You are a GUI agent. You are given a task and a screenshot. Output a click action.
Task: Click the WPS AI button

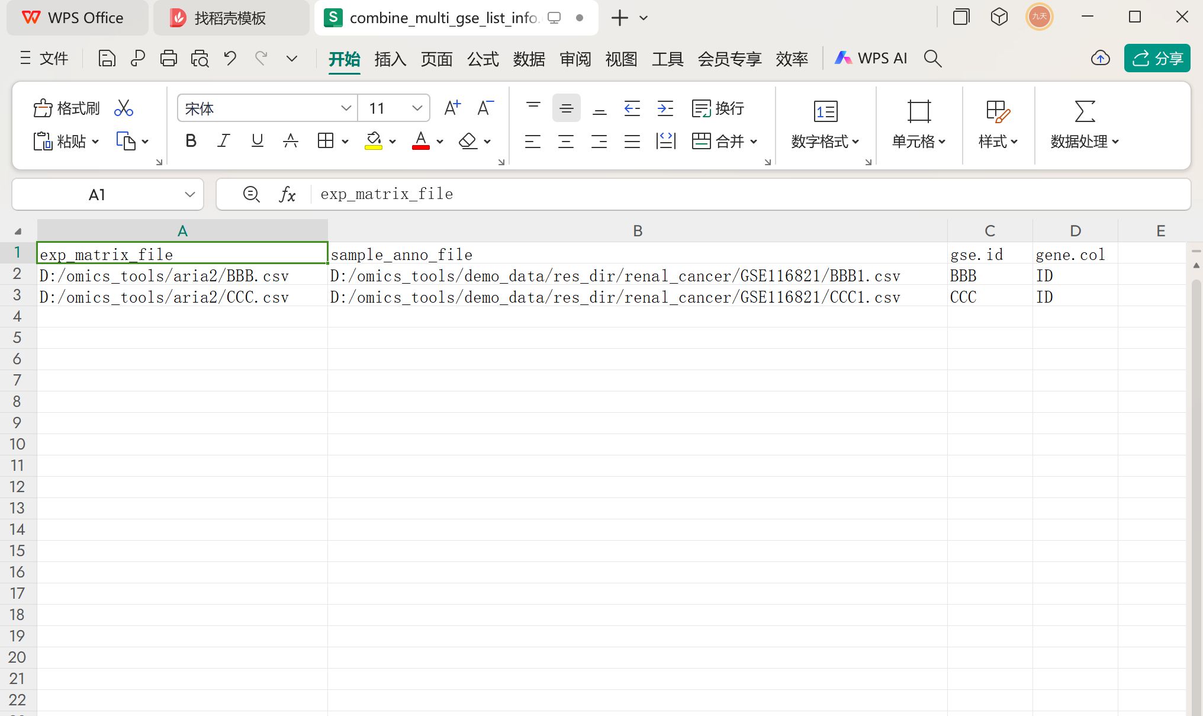coord(871,58)
